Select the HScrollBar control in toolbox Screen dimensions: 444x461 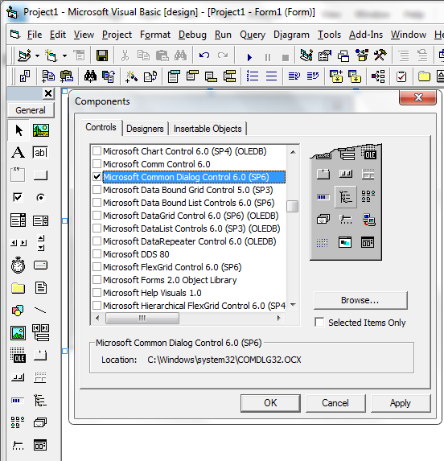pos(18,243)
